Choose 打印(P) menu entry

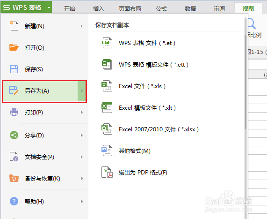click(44, 112)
